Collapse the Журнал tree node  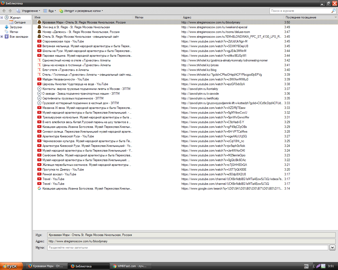click(x=2, y=17)
